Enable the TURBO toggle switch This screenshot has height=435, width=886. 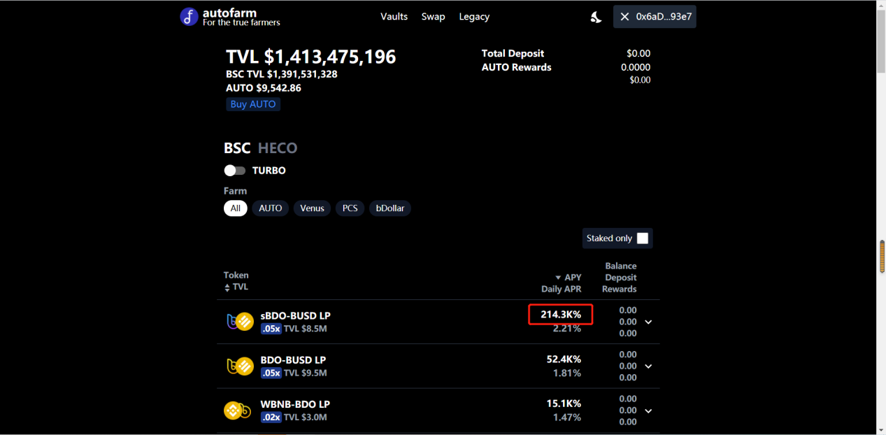pos(235,171)
